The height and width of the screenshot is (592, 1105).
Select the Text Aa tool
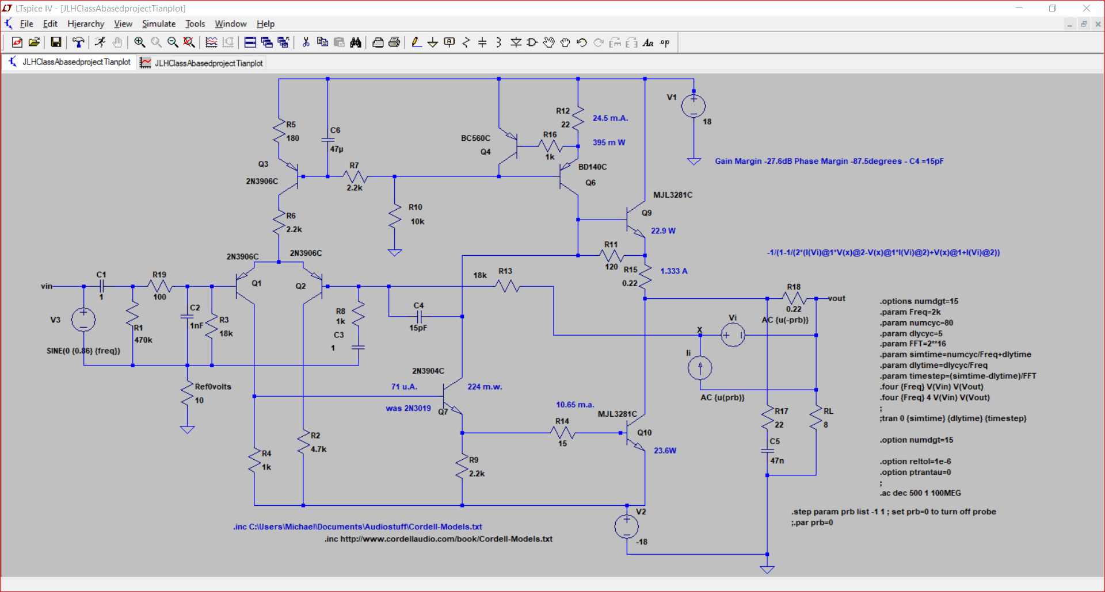coord(648,43)
